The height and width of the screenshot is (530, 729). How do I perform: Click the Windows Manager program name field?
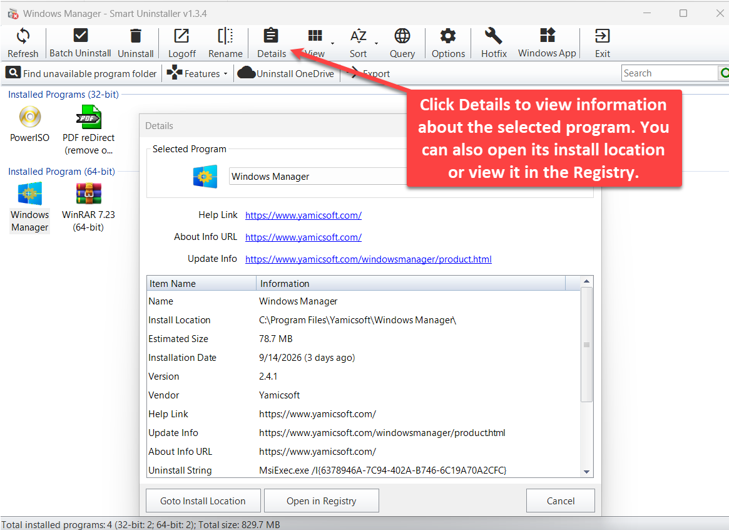tap(318, 177)
